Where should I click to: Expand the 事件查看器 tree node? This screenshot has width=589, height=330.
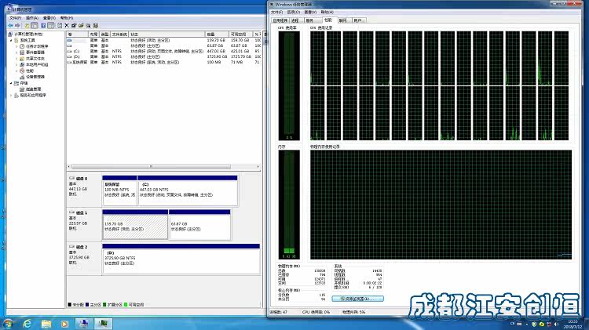pyautogui.click(x=16, y=53)
